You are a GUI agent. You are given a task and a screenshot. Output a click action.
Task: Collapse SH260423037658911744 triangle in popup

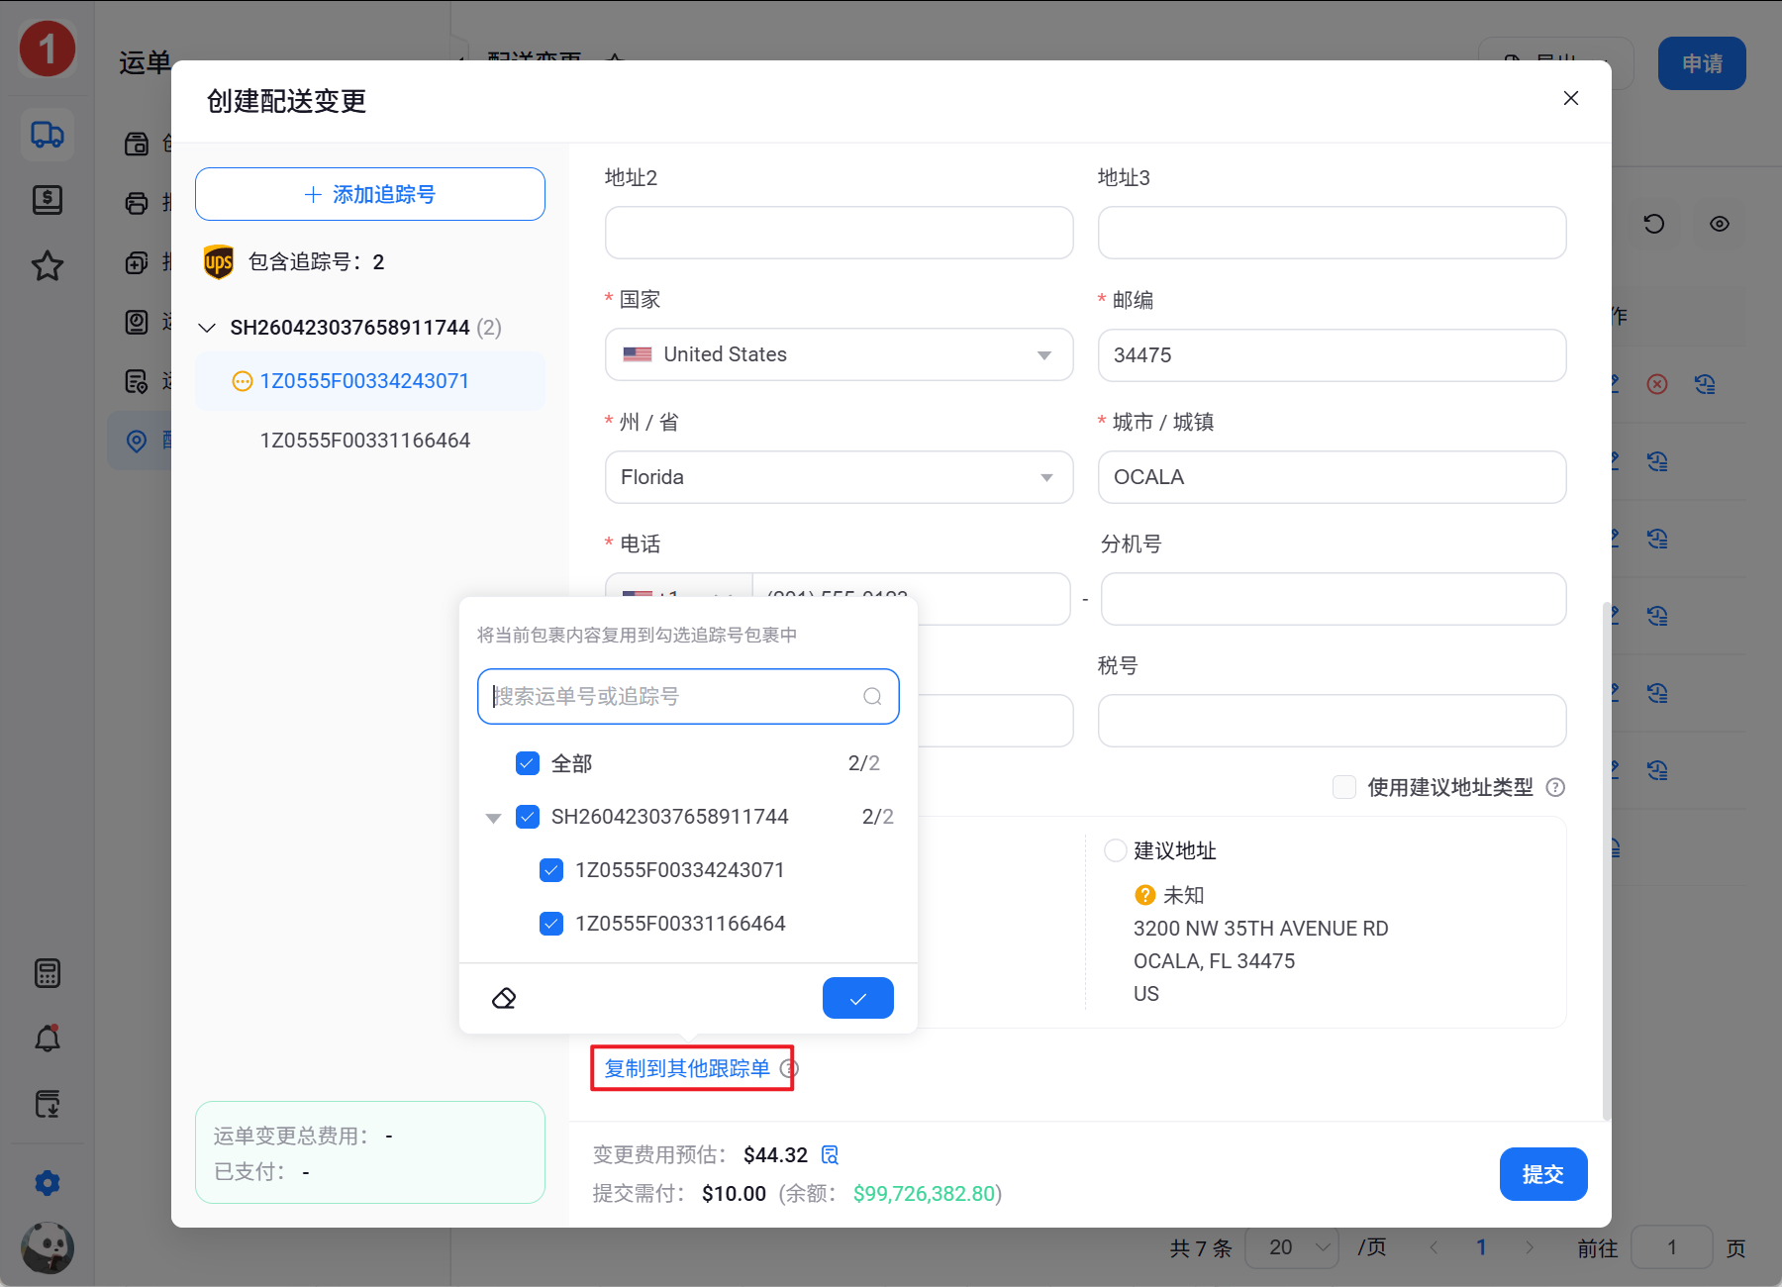point(493,818)
